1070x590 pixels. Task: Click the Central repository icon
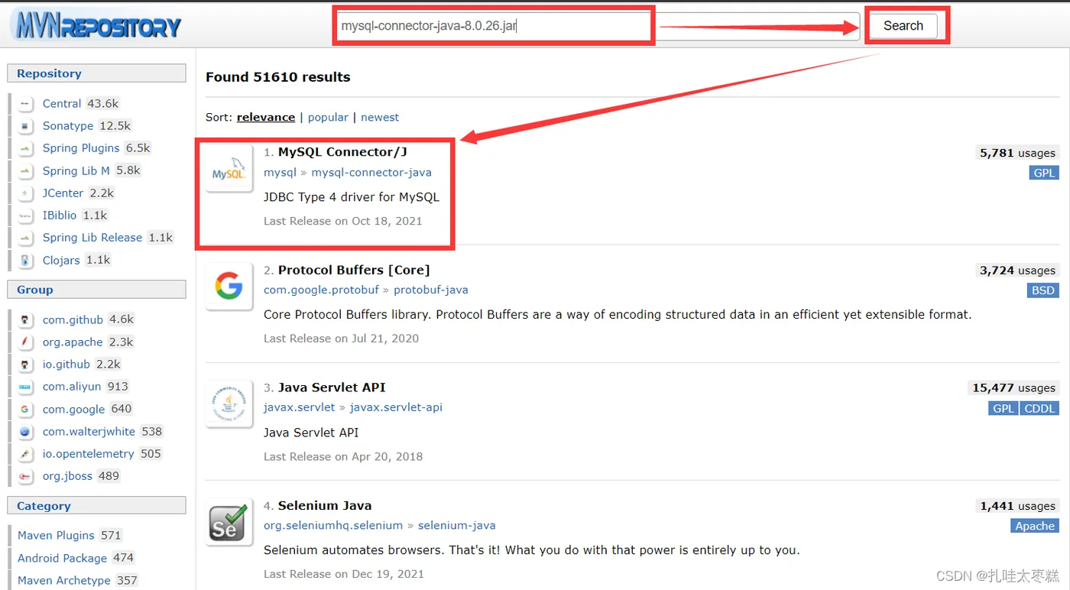(26, 104)
